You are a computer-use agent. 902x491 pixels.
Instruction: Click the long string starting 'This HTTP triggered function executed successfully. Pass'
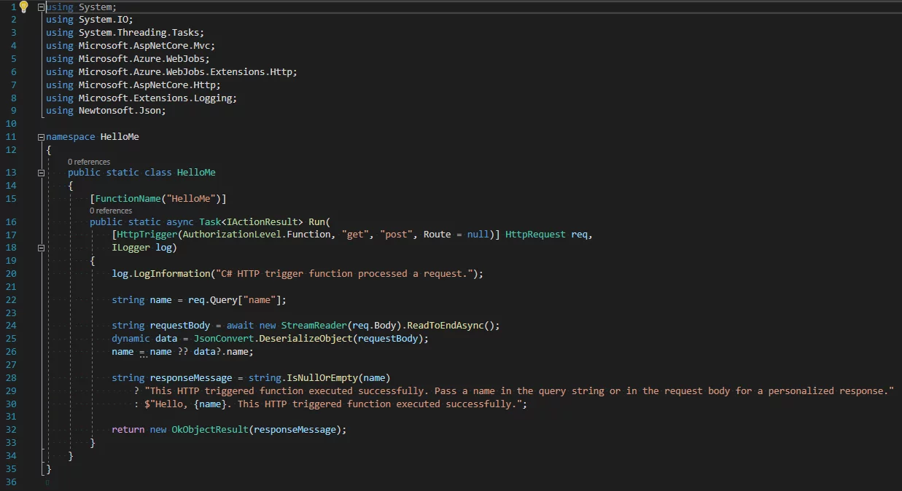(519, 392)
